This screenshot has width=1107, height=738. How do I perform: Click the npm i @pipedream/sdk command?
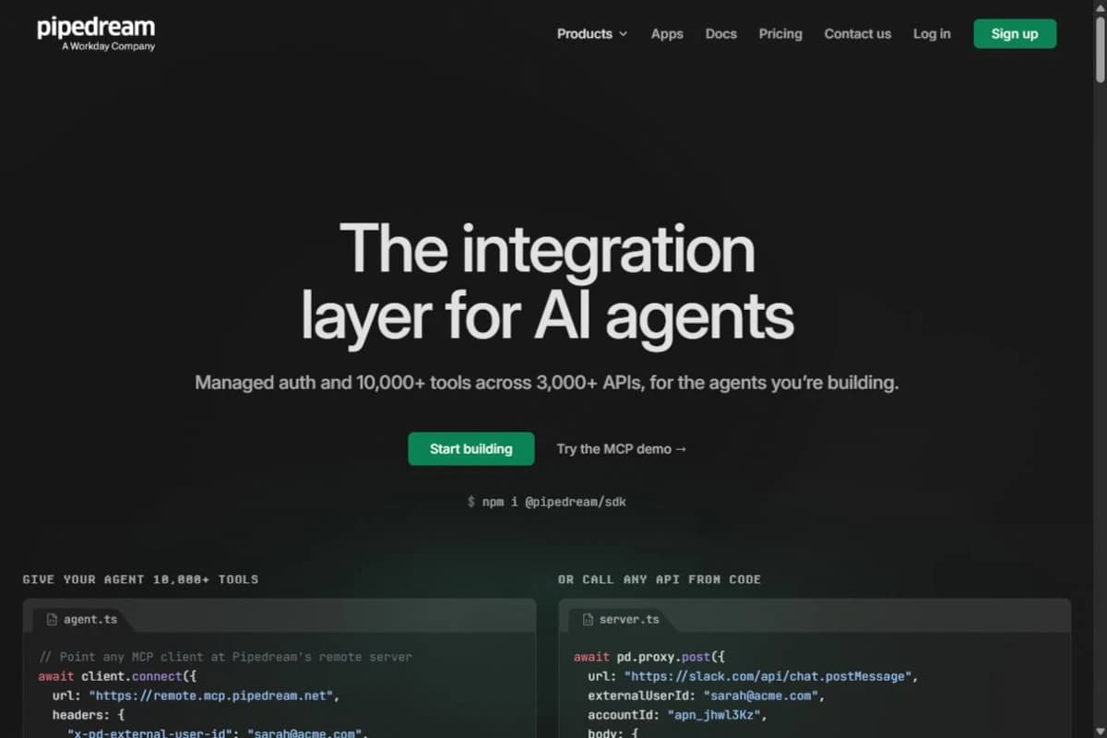tap(546, 502)
